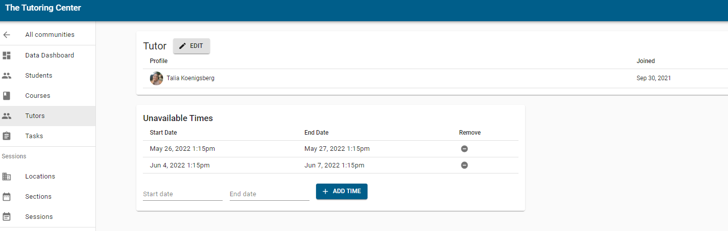Click the Add Time button
This screenshot has height=231, width=728.
pos(342,192)
